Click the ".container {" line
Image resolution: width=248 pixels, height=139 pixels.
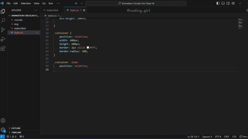[62, 33]
